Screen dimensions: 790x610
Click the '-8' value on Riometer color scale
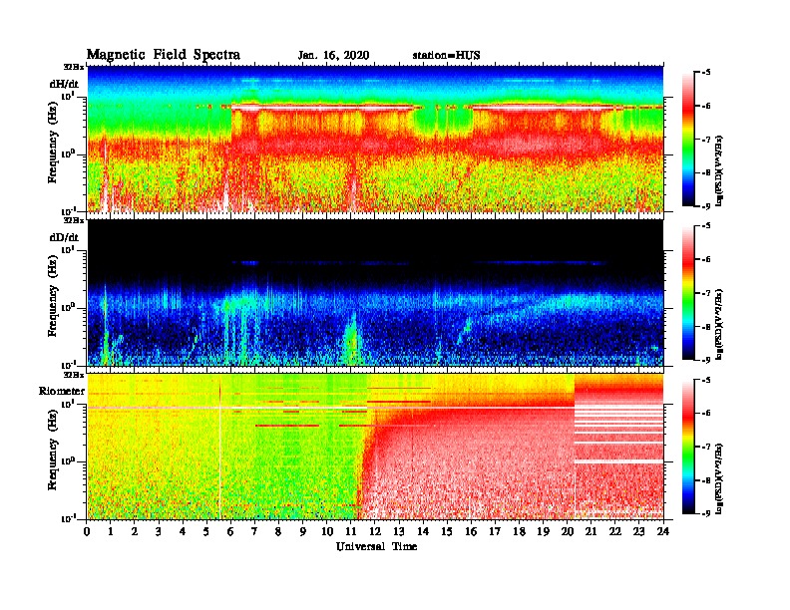[x=706, y=480]
